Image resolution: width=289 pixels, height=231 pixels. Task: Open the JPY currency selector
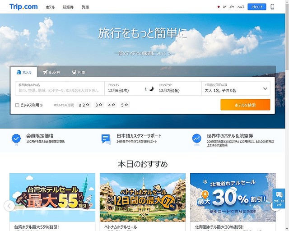[232, 7]
